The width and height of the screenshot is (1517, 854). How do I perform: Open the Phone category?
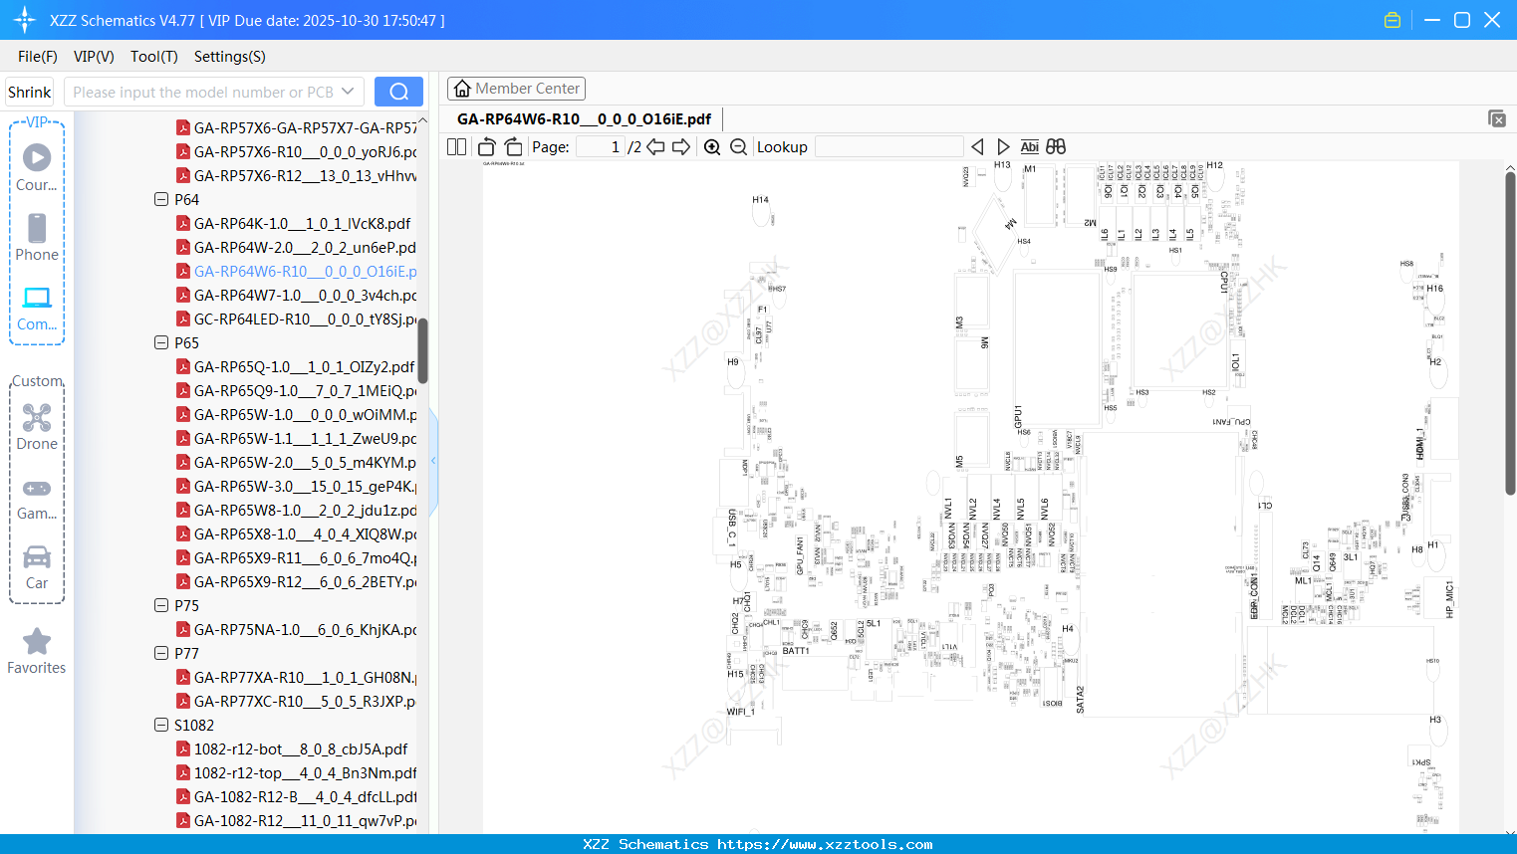click(37, 237)
